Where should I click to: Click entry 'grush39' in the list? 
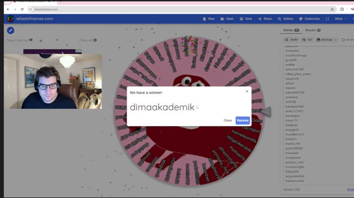(x=291, y=60)
